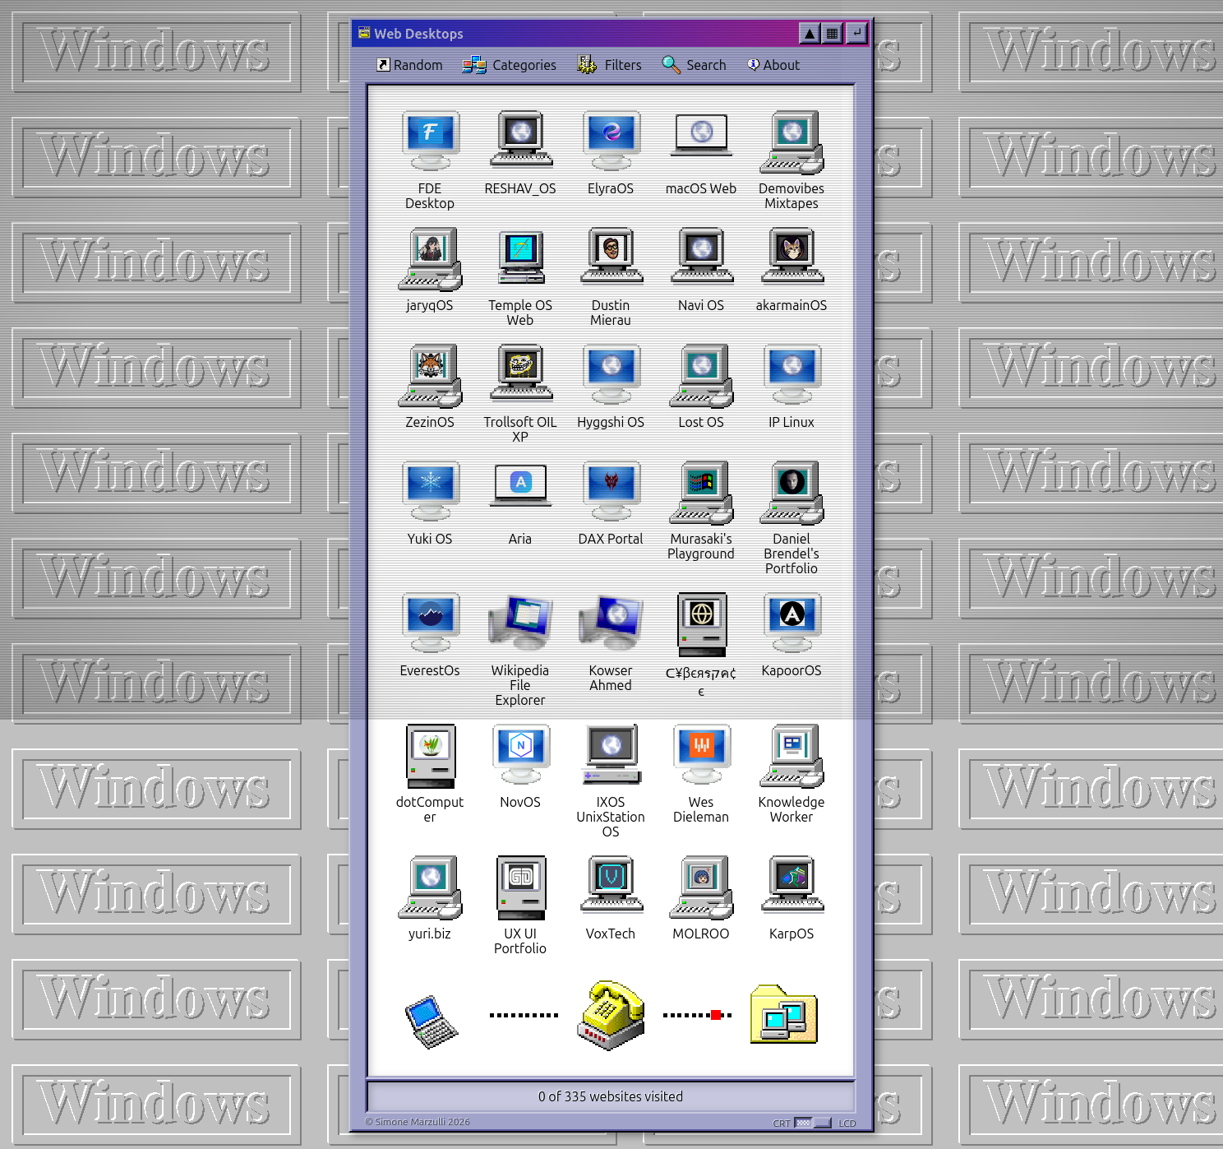The width and height of the screenshot is (1223, 1149).
Task: Select IXOS UnixStation OS icon
Action: click(x=611, y=755)
